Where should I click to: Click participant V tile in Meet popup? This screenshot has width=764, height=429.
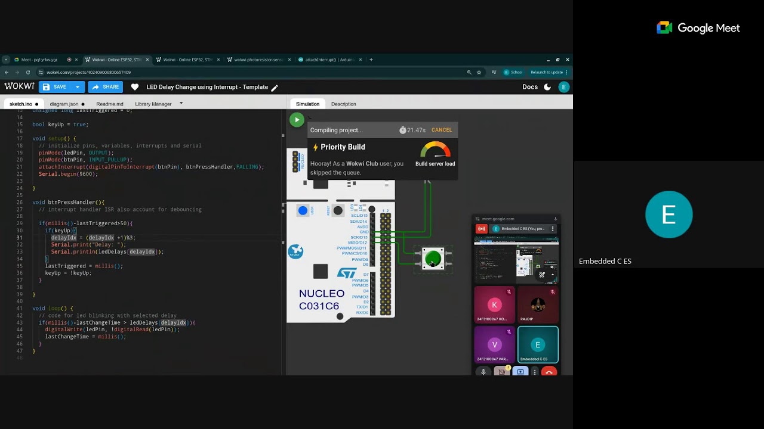click(x=494, y=344)
